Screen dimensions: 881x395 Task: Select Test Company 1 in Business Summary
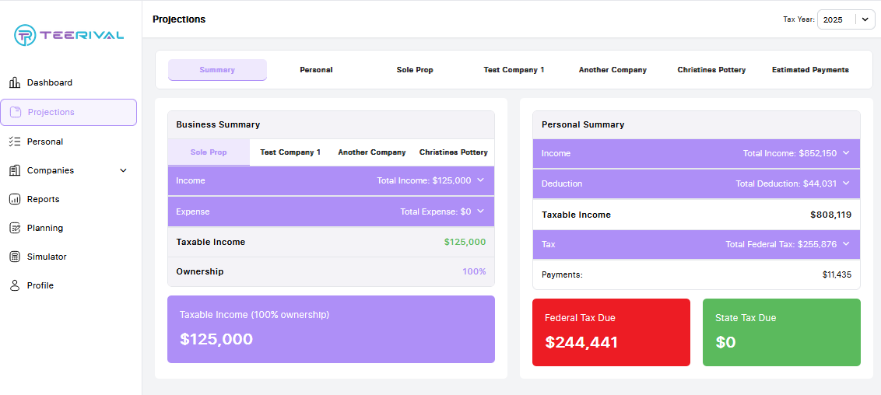click(290, 152)
